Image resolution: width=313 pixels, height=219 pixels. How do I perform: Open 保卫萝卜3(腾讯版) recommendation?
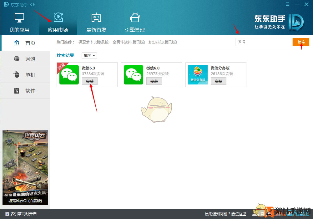[x=94, y=42]
